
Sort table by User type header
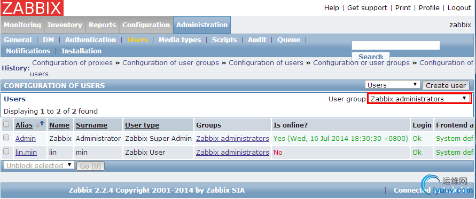pyautogui.click(x=142, y=125)
